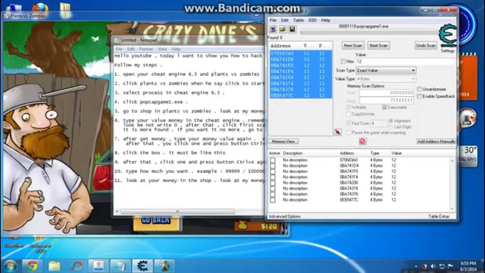Switch to Notepad via its taskbar icon

120,265
